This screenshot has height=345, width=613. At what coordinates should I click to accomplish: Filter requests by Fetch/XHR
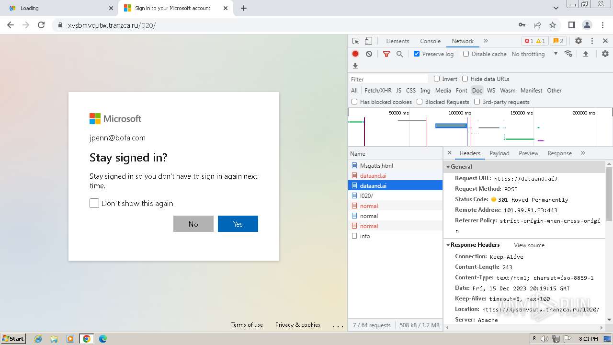click(378, 90)
